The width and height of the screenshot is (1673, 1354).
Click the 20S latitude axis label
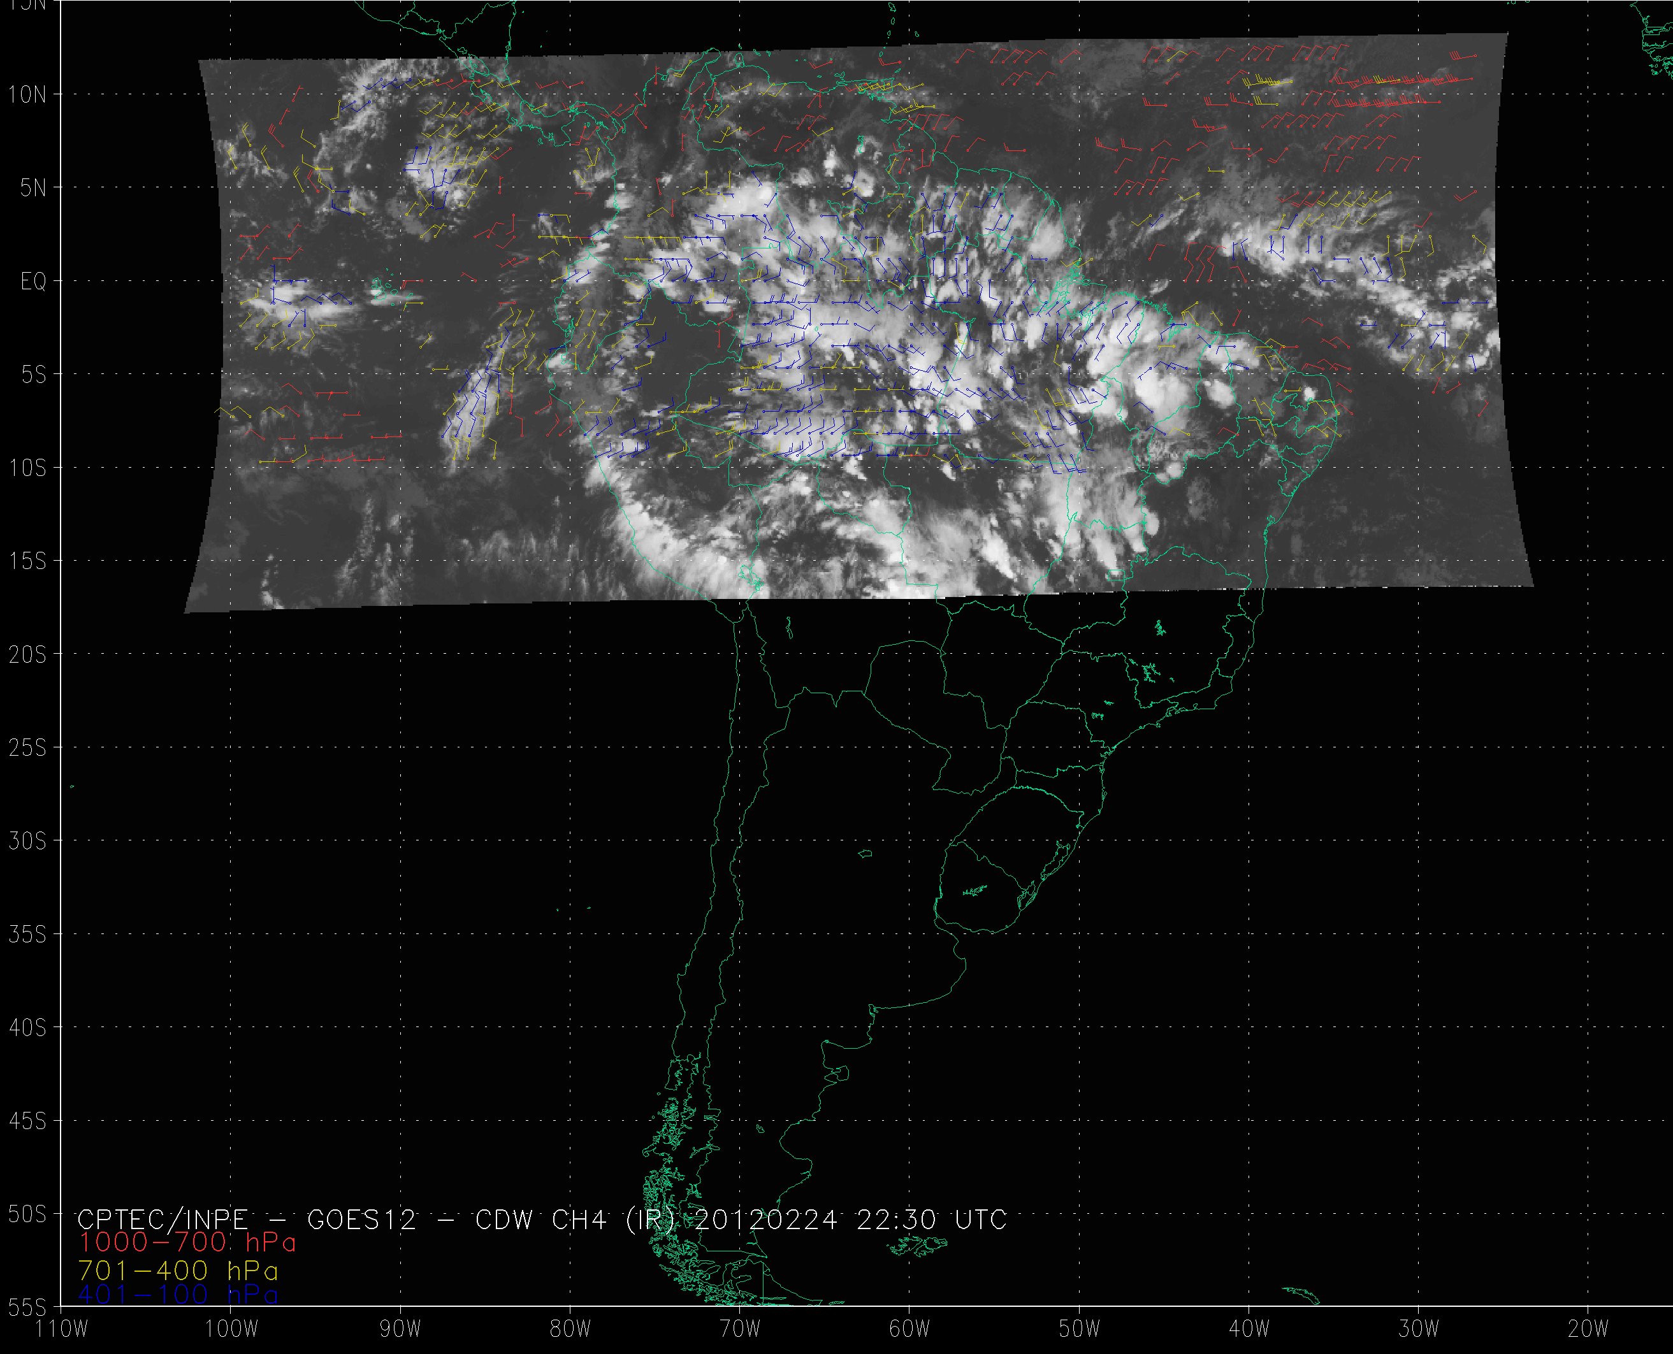[x=27, y=654]
